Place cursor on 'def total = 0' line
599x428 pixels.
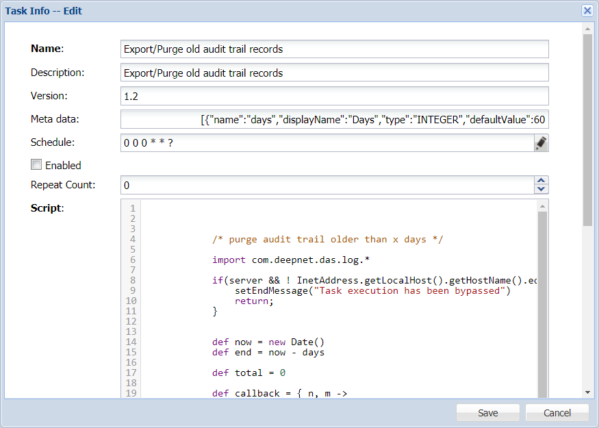(x=248, y=373)
